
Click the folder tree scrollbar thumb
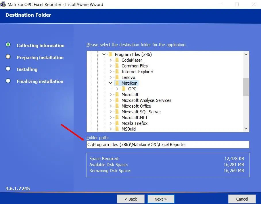point(246,87)
